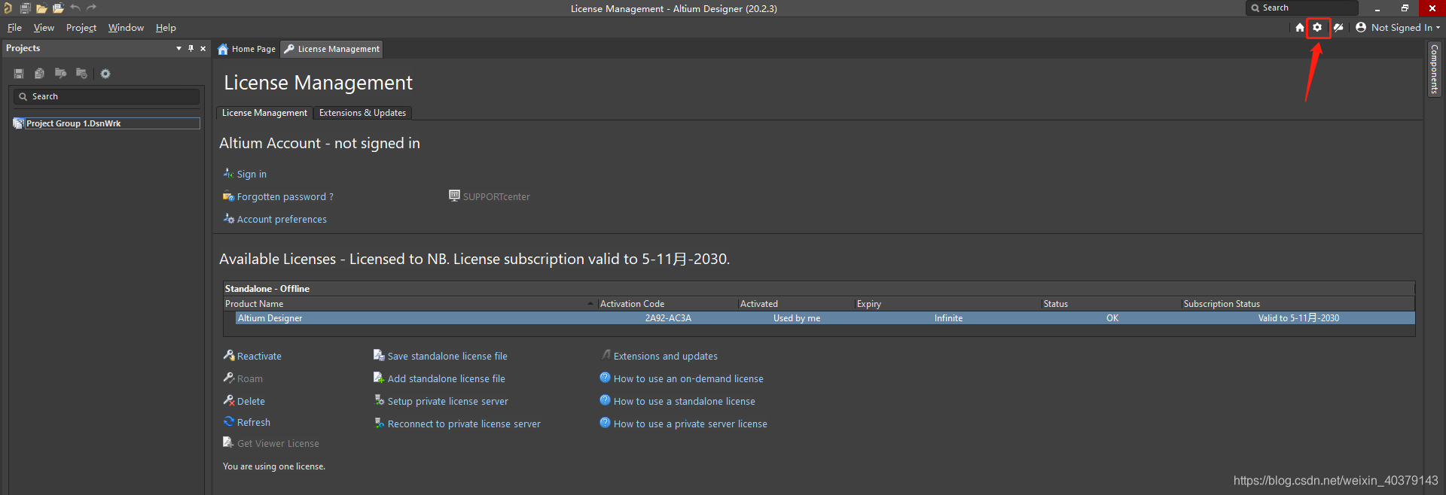Open the Projects panel options dropdown arrow
1446x495 pixels.
[x=178, y=48]
